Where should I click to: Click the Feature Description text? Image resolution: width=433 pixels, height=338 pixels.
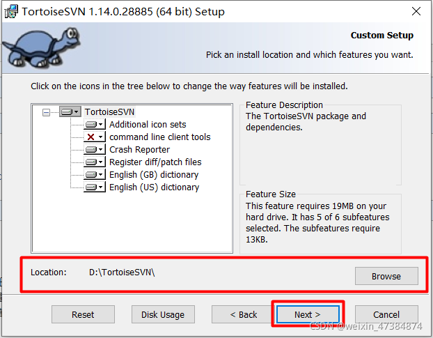coord(306,121)
